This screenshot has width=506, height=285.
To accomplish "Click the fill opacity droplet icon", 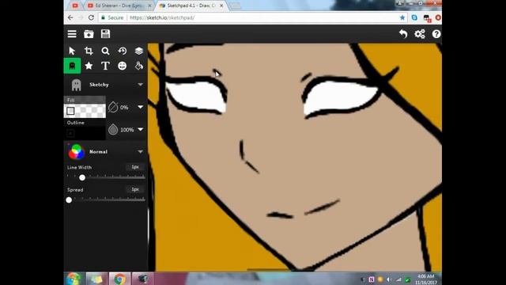I will tap(113, 107).
